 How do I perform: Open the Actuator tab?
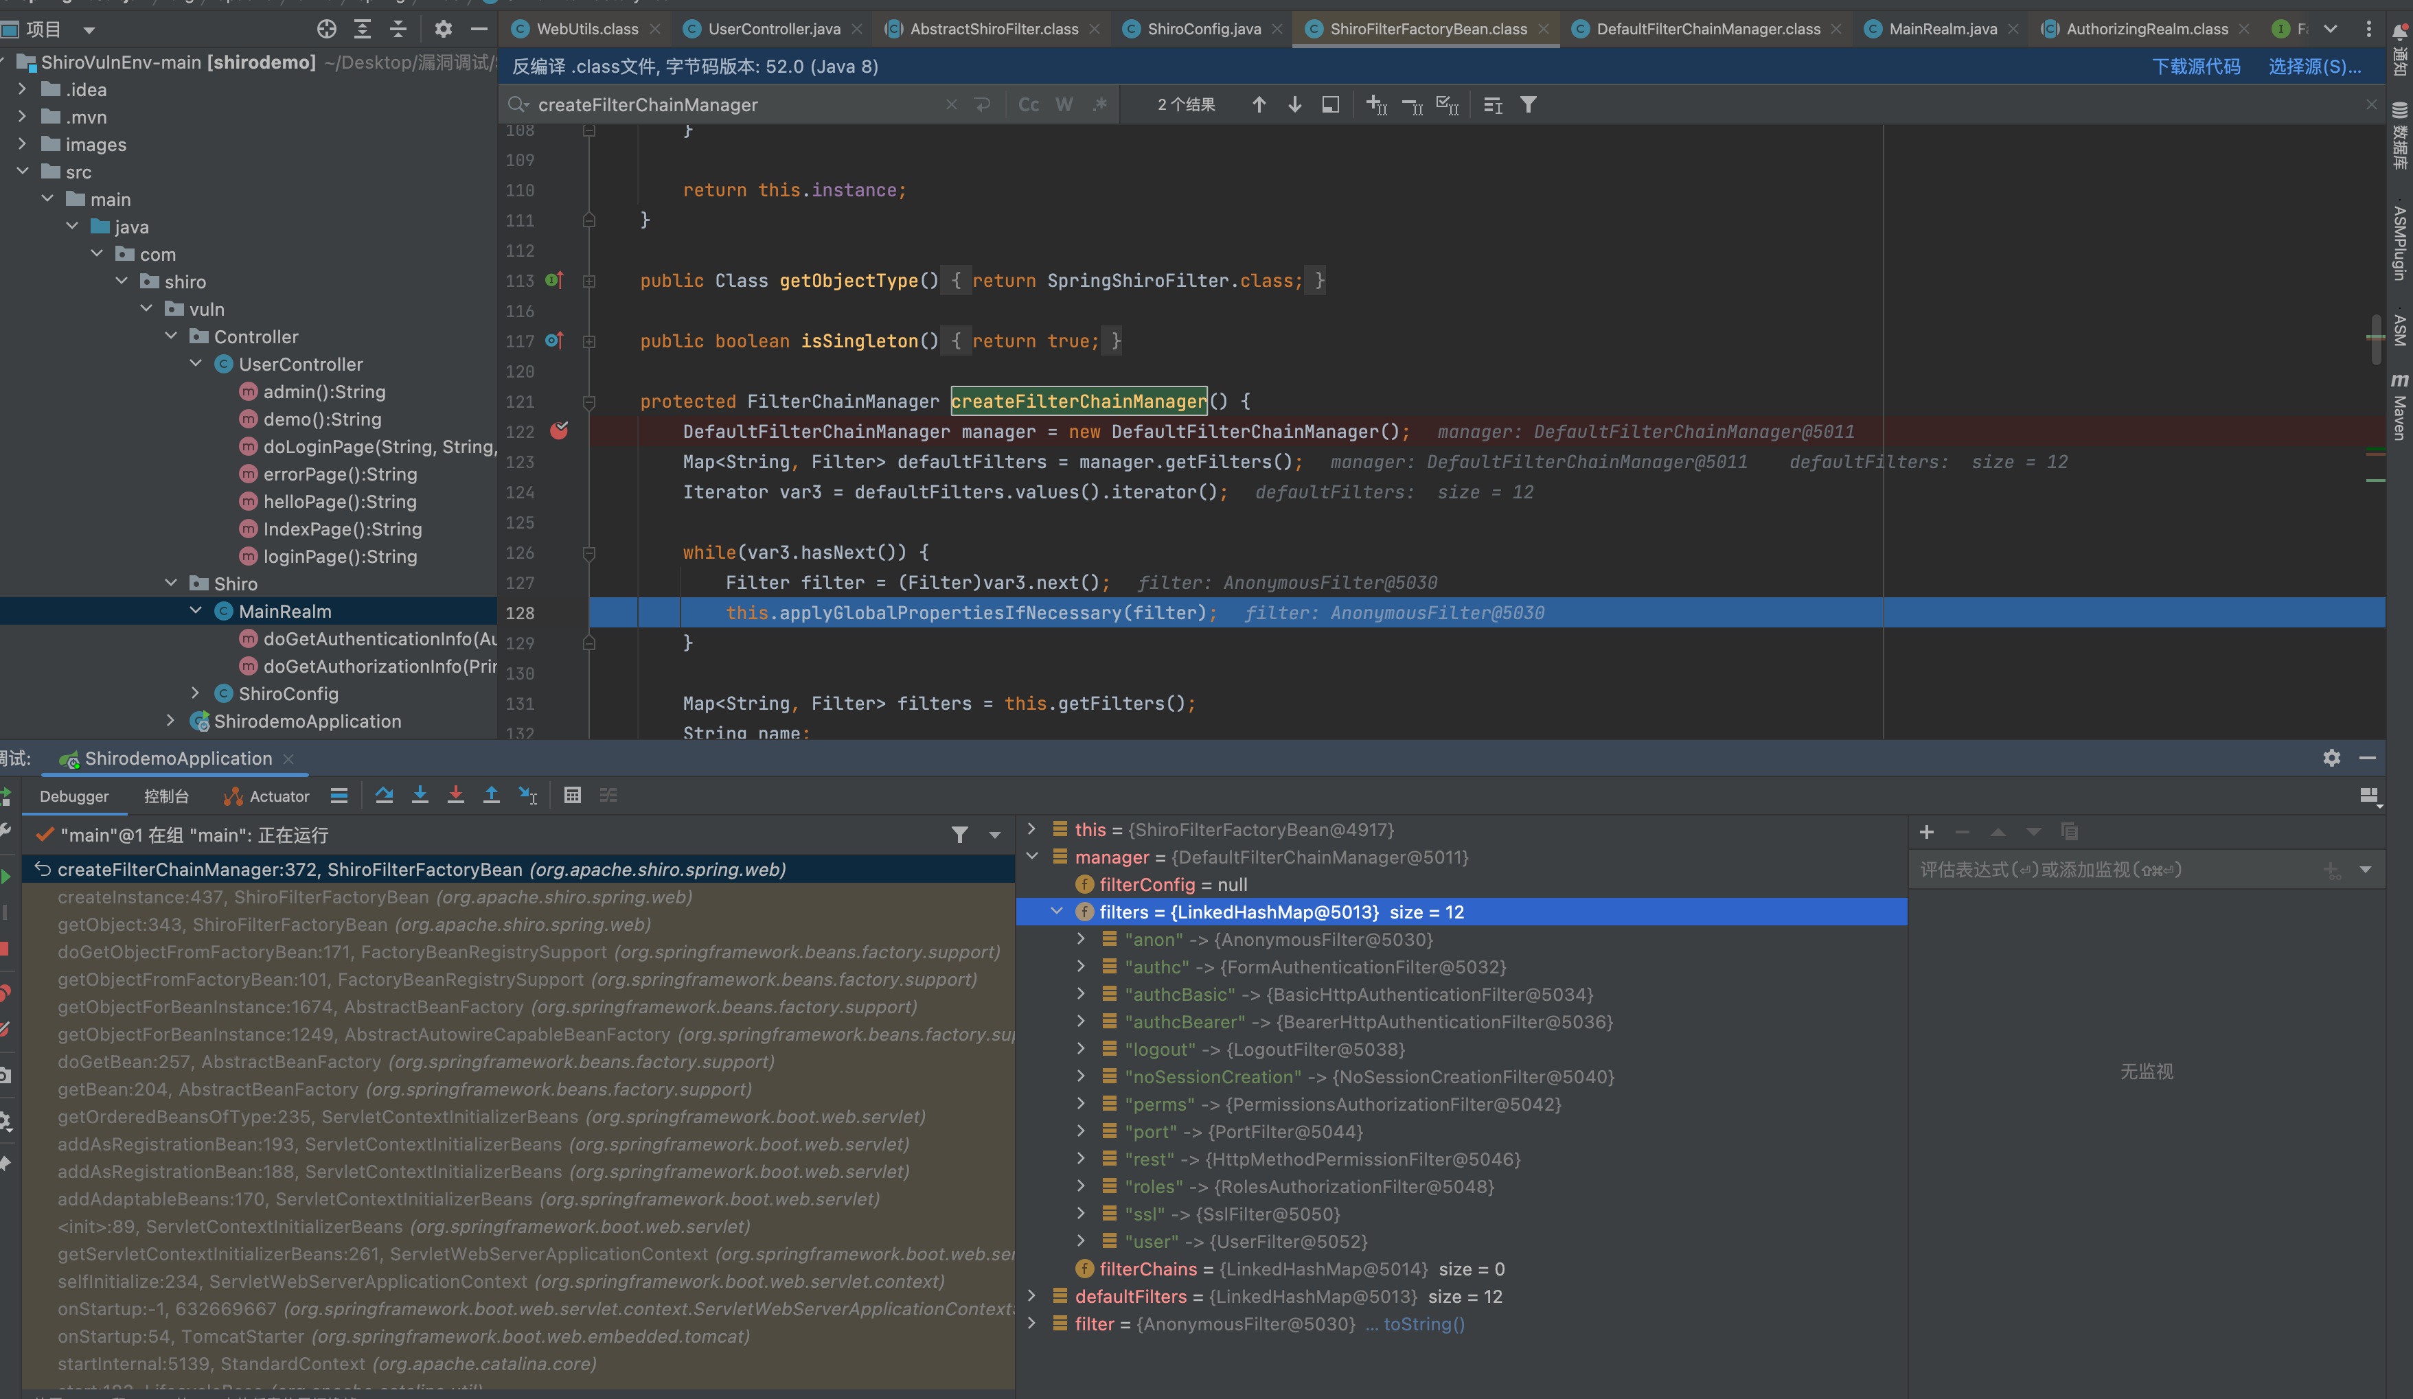pos(266,796)
